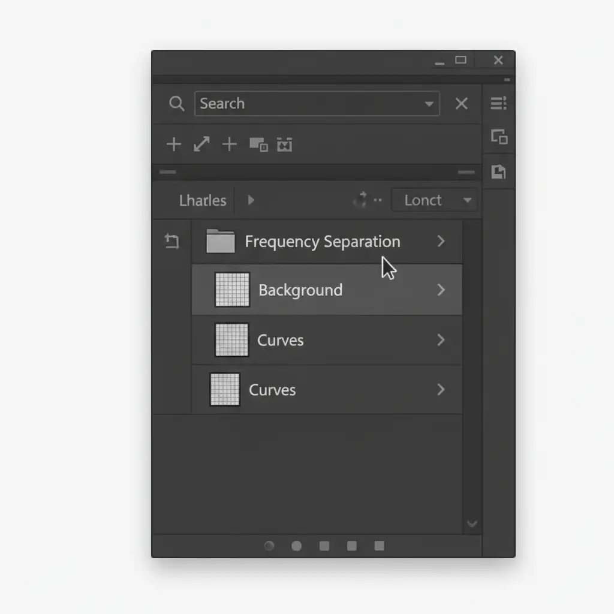614x614 pixels.
Task: Open the panel menu with stacked lines icon
Action: click(x=499, y=103)
